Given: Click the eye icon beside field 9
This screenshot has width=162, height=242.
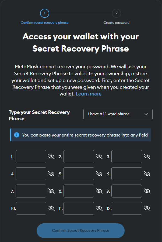Looking at the screenshot, I should tap(147, 191).
